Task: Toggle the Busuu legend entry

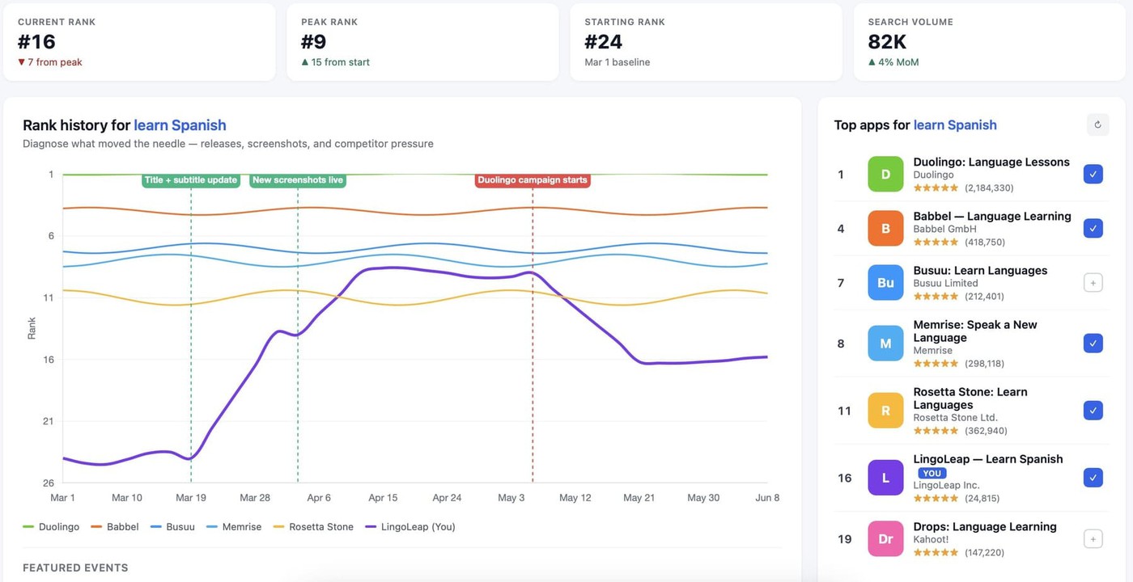Action: point(172,527)
